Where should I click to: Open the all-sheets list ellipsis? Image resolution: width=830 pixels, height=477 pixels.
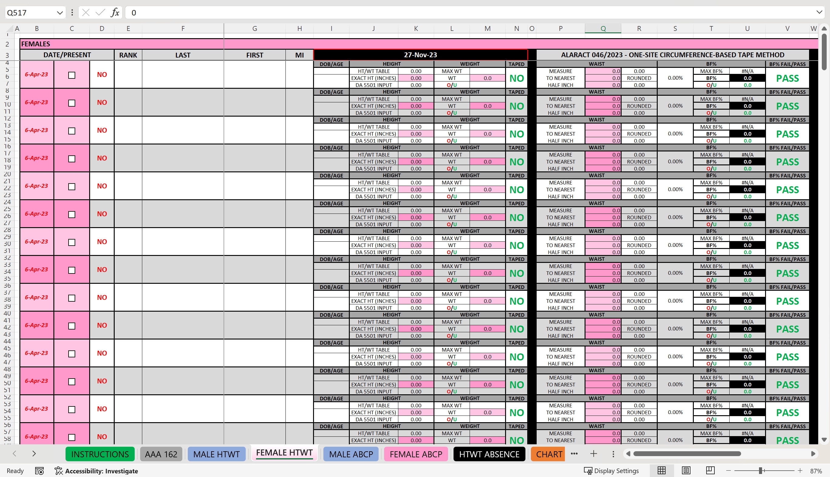coord(574,454)
